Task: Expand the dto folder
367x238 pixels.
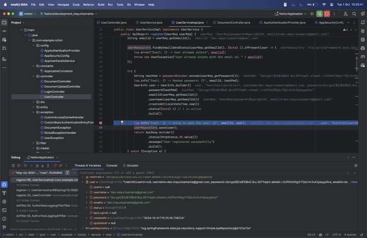Action: (33, 102)
